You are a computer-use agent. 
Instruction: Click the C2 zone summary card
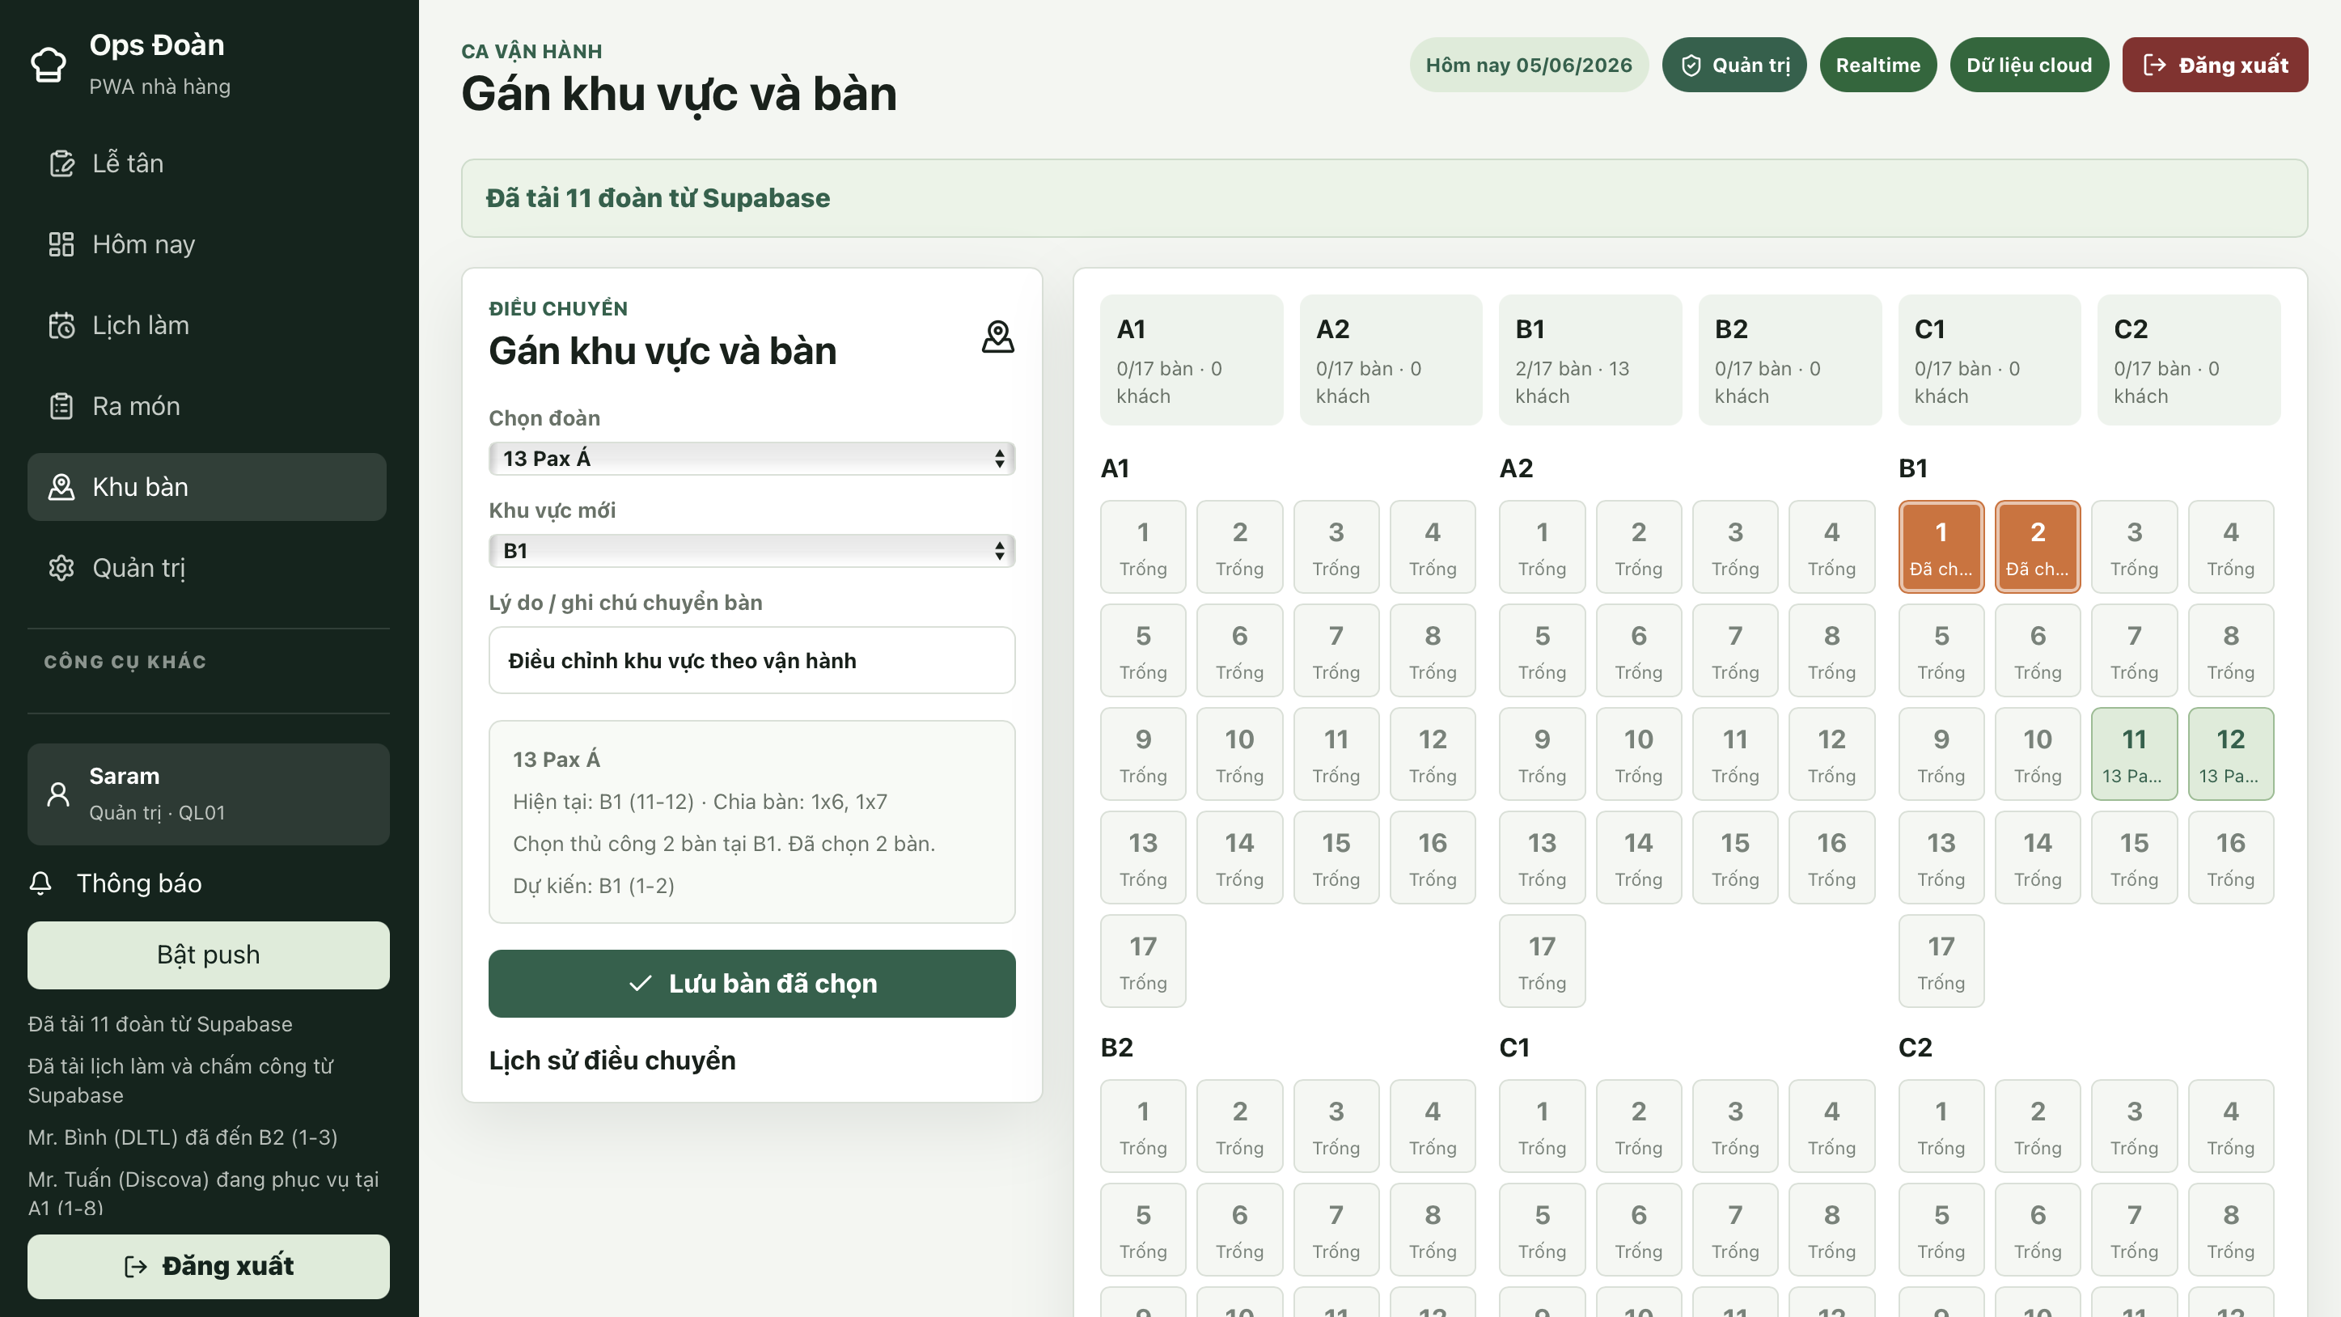coord(2188,360)
